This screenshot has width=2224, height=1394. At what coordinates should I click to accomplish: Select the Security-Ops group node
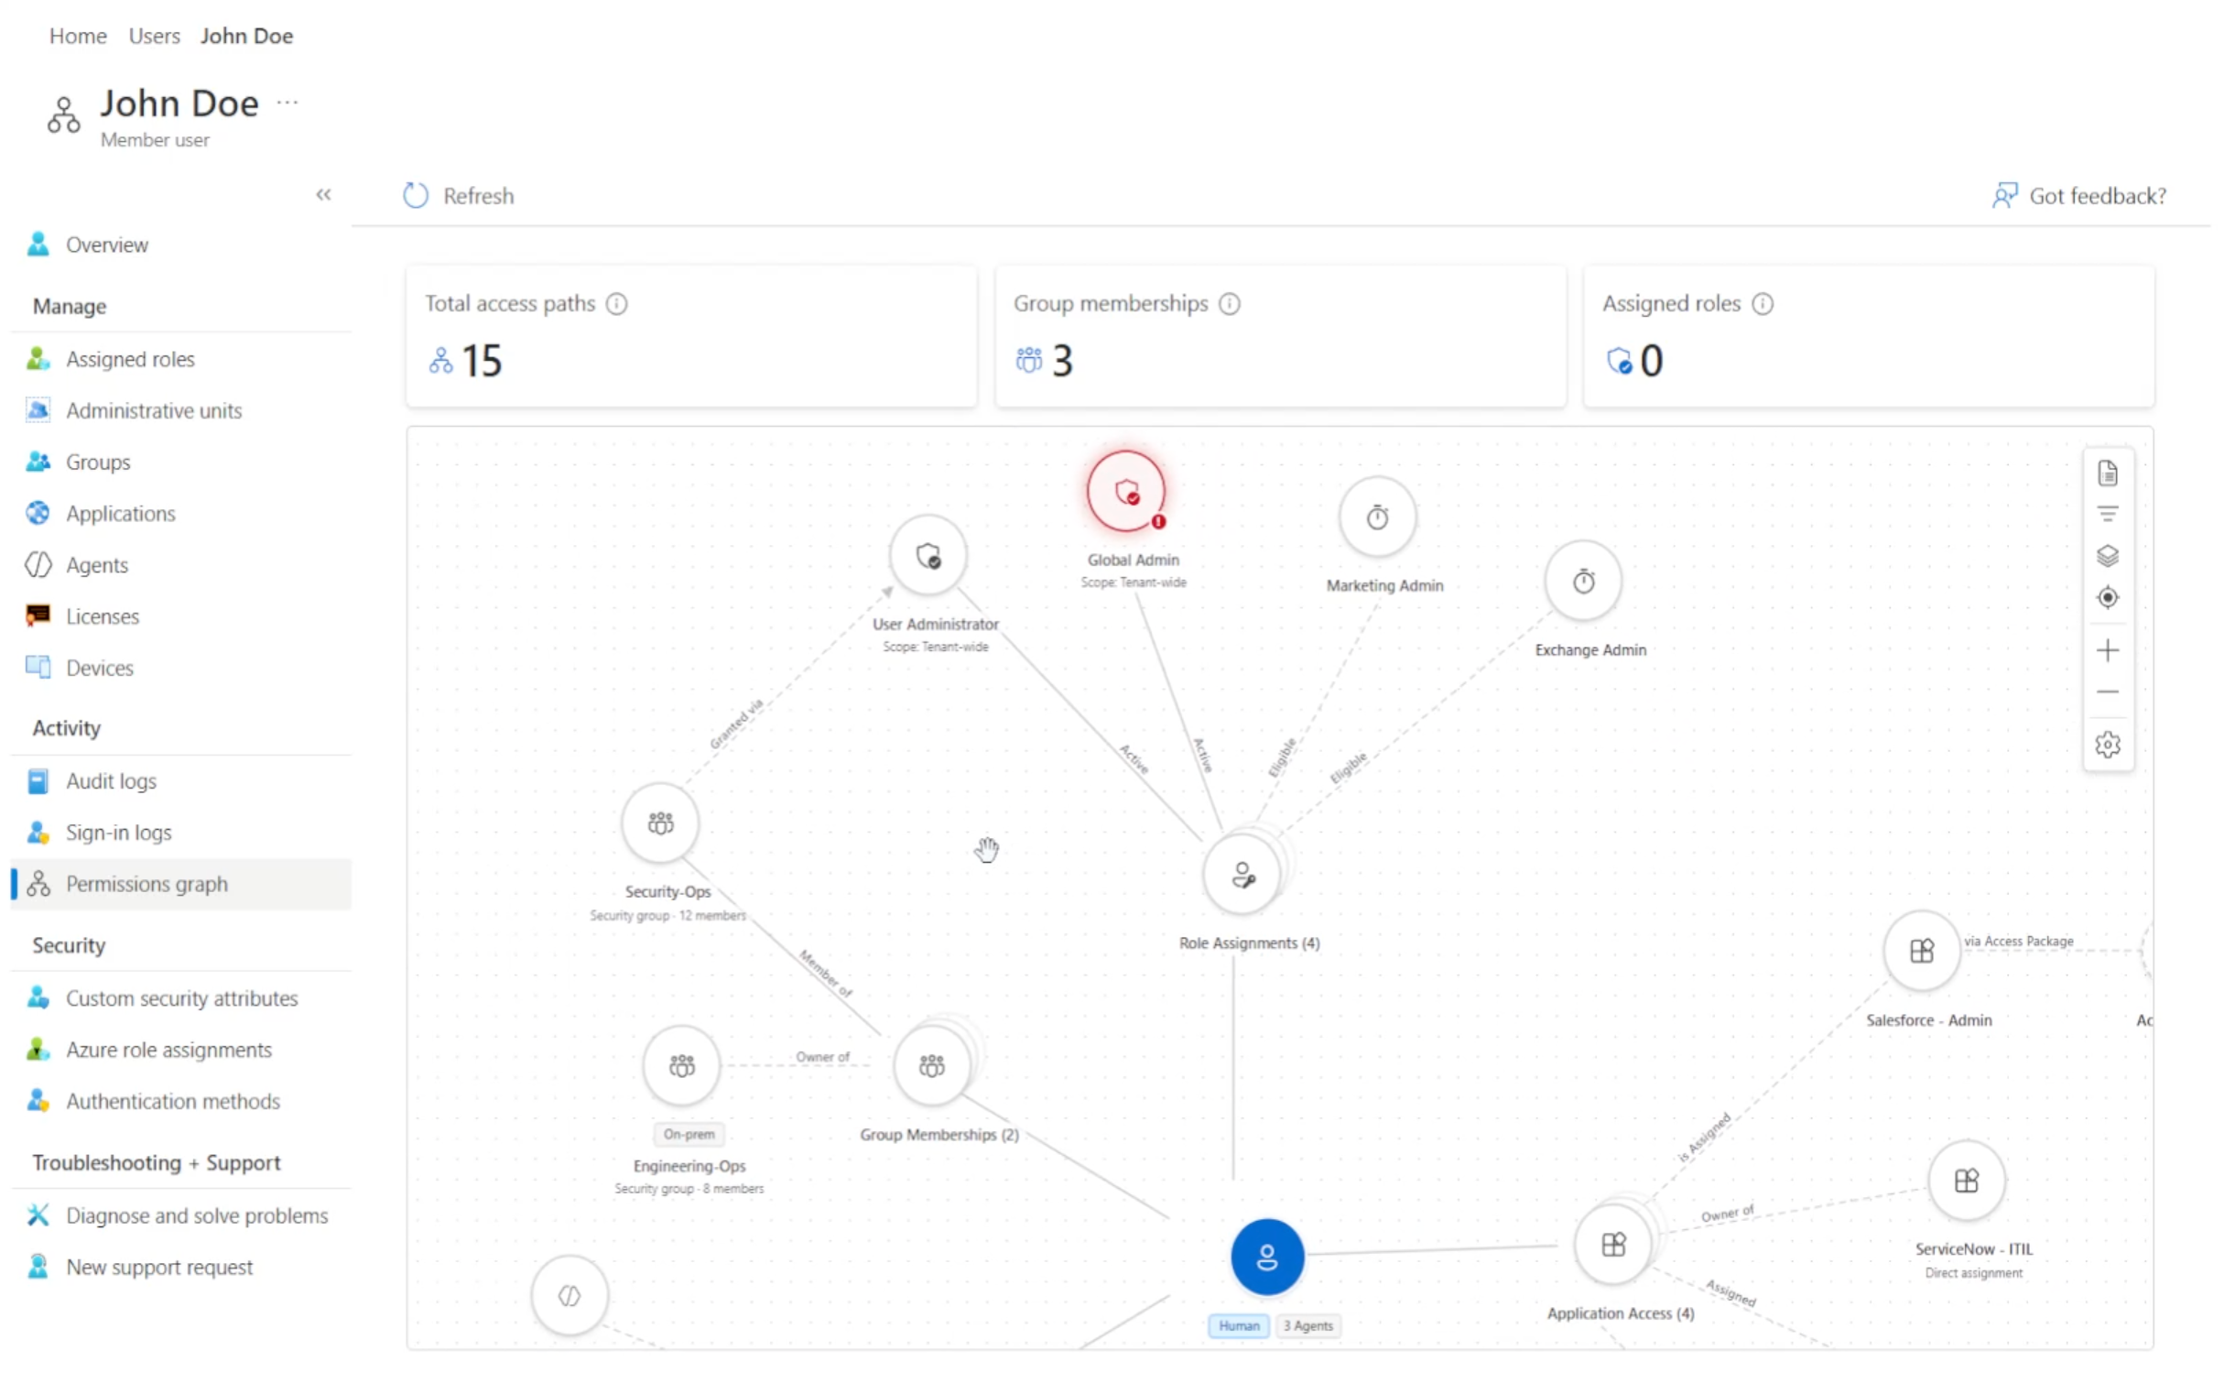(660, 822)
